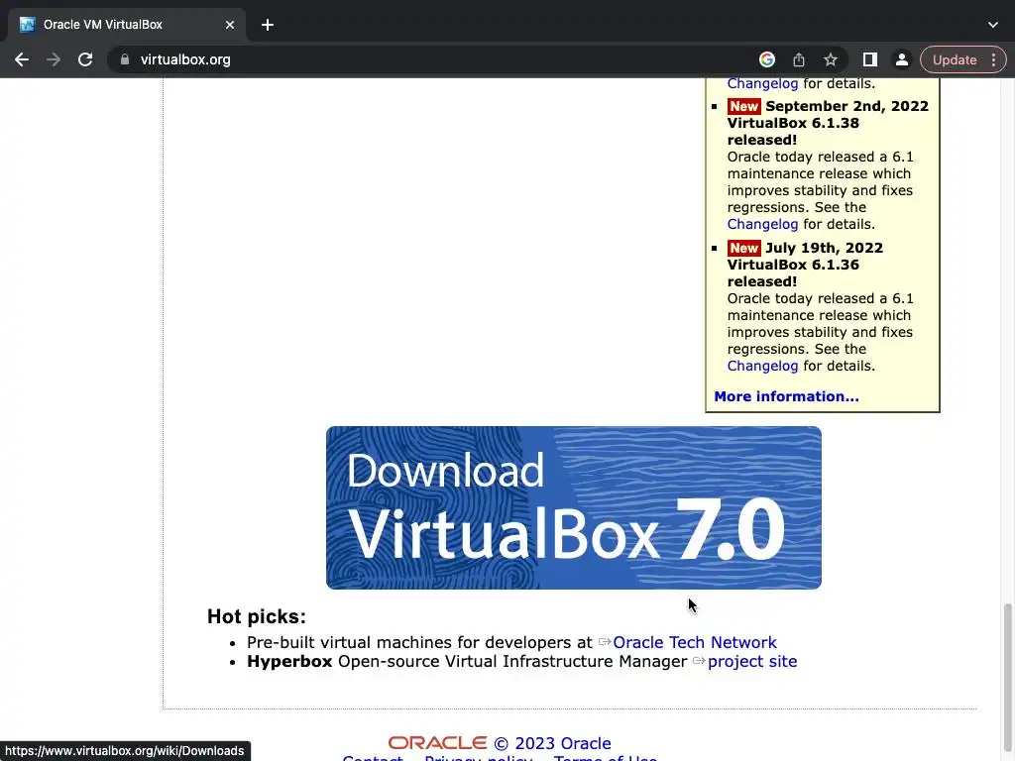Expand the tab search chevron
Screen dimensions: 1015x761
point(993,25)
